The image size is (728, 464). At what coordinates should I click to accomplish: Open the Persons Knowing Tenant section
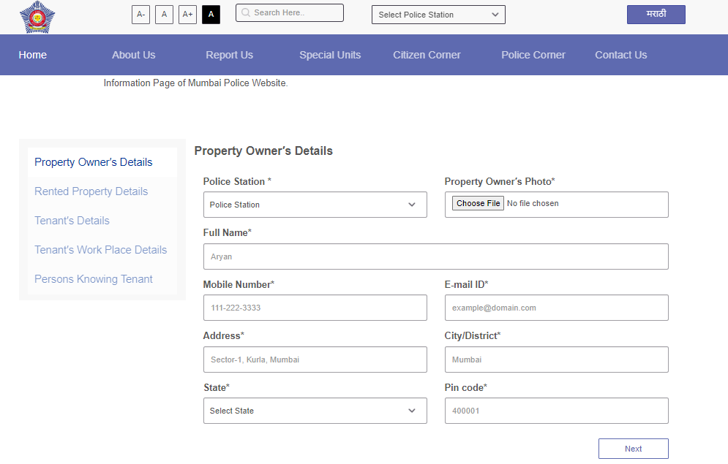tap(93, 279)
